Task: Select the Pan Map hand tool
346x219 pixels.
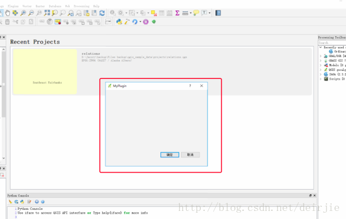Action: (x=7, y=13)
